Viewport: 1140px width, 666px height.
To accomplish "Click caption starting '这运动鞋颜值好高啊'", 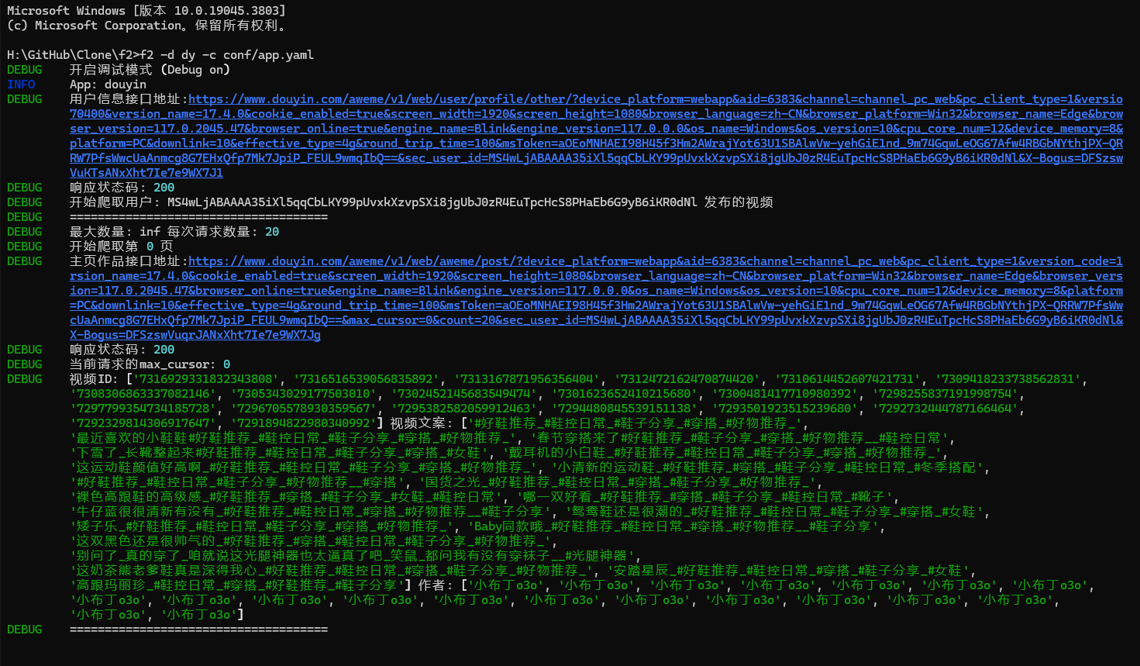I will click(x=303, y=468).
